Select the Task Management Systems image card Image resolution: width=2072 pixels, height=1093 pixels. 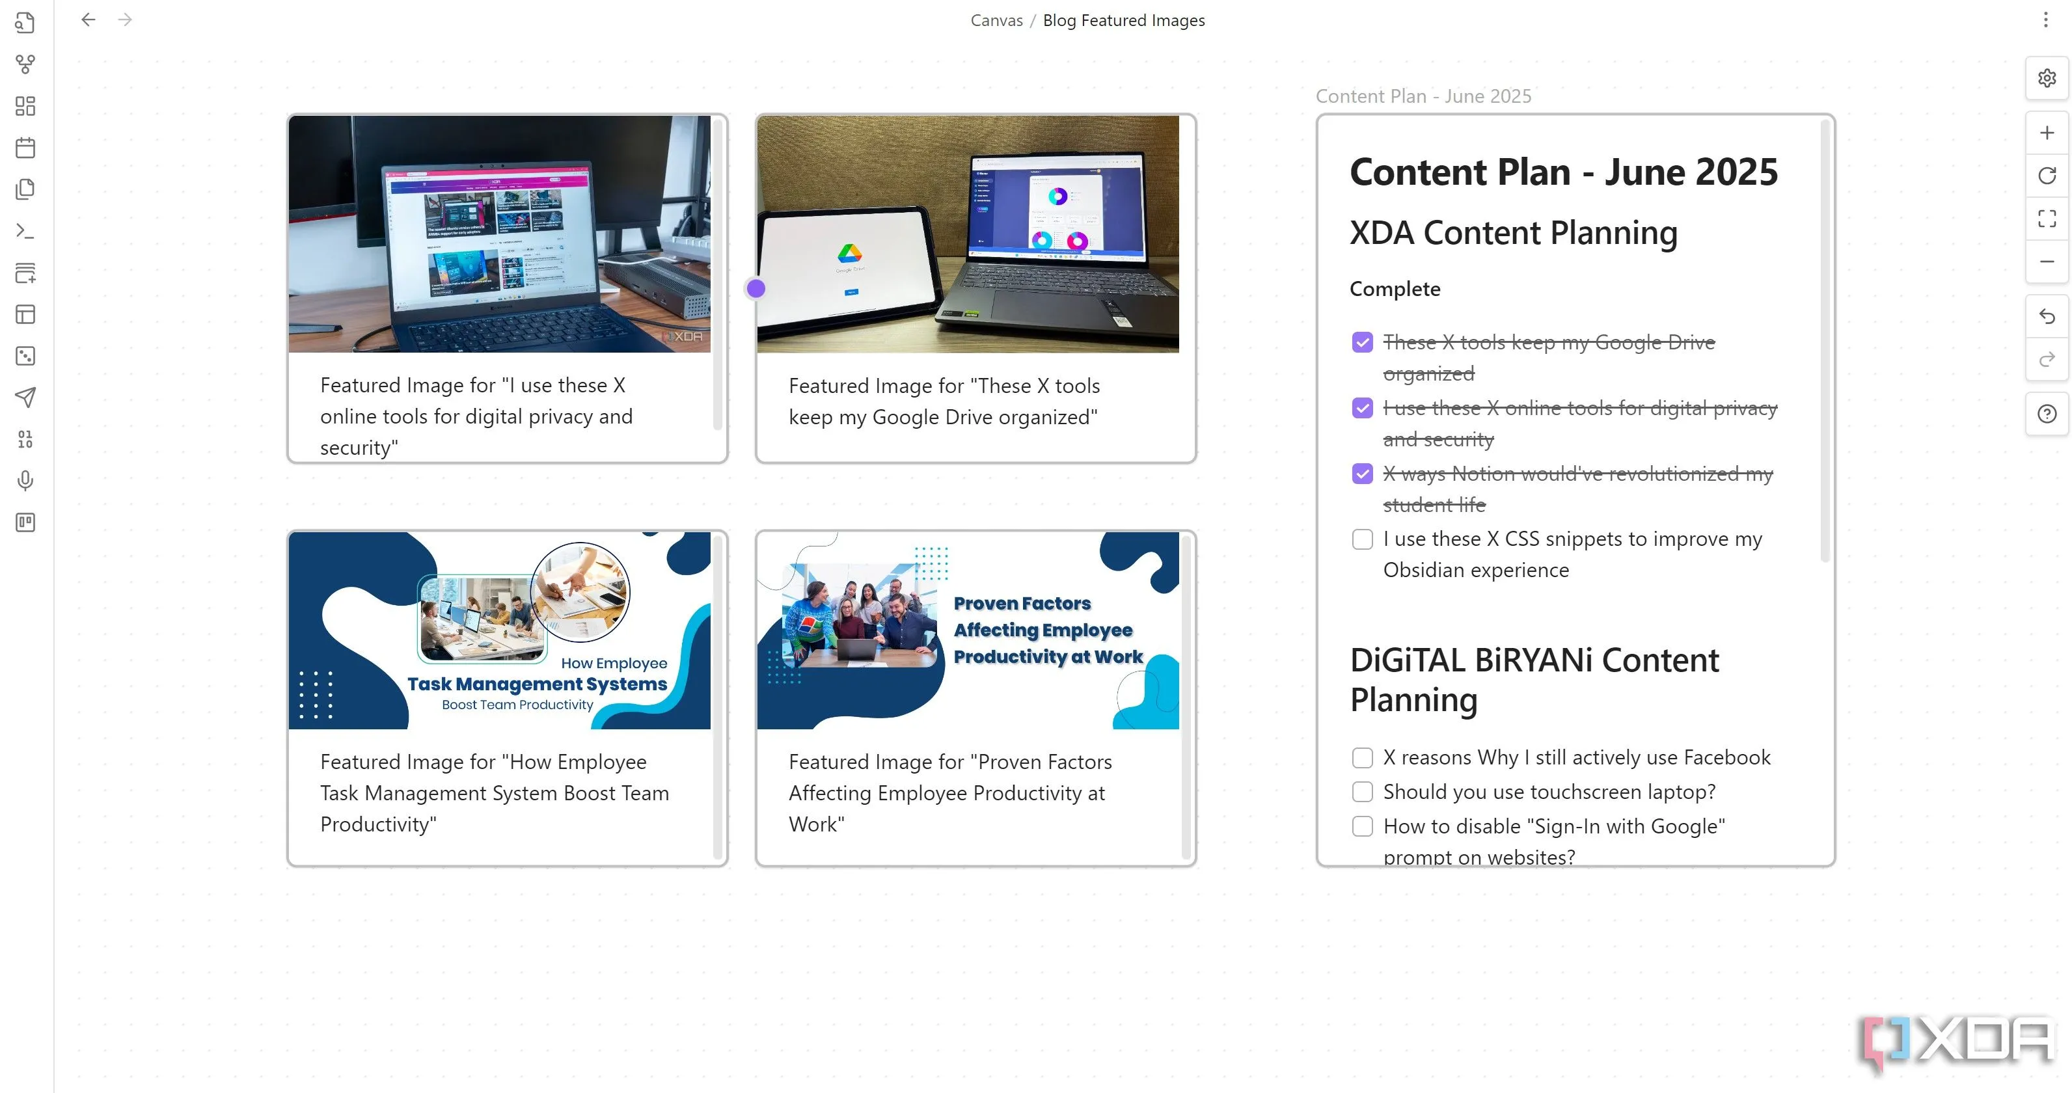click(500, 630)
